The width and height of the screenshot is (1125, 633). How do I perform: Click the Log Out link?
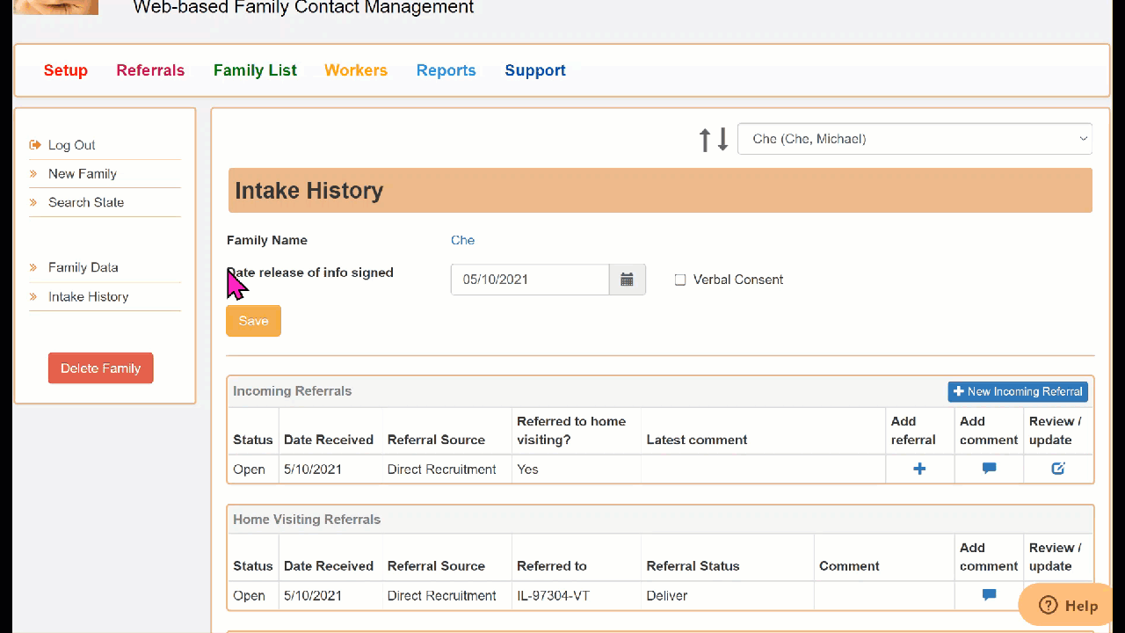point(72,145)
